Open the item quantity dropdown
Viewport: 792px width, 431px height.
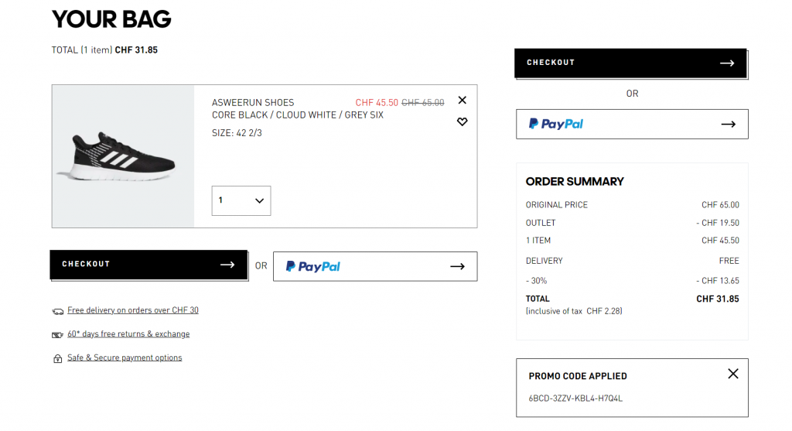click(241, 200)
